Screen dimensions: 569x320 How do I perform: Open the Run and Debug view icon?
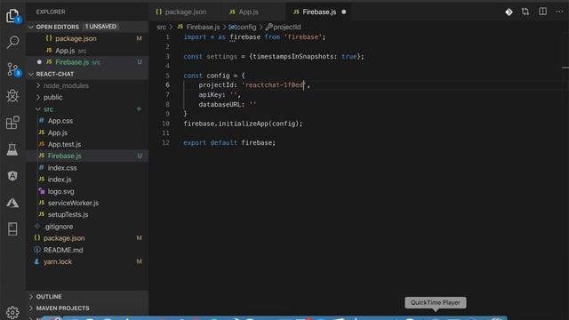pos(12,96)
